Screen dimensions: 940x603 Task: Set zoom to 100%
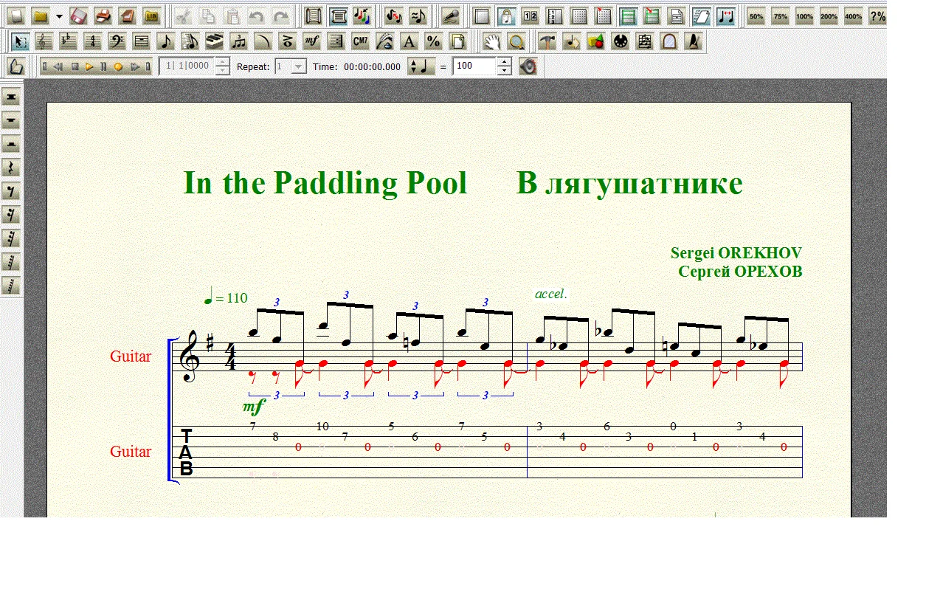pyautogui.click(x=804, y=15)
